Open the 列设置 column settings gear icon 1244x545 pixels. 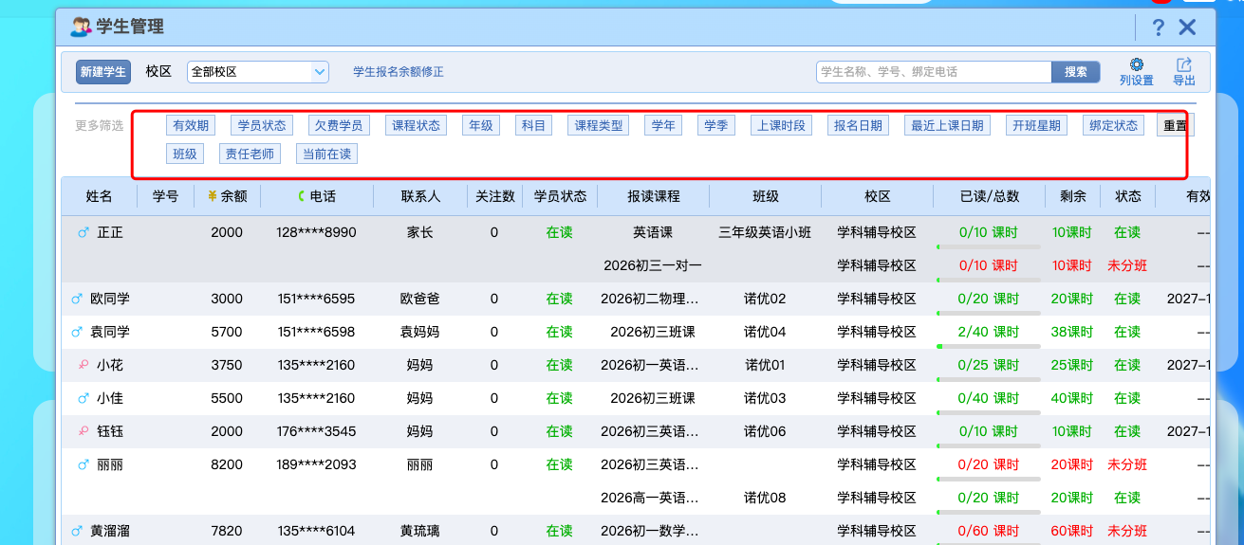[1136, 64]
